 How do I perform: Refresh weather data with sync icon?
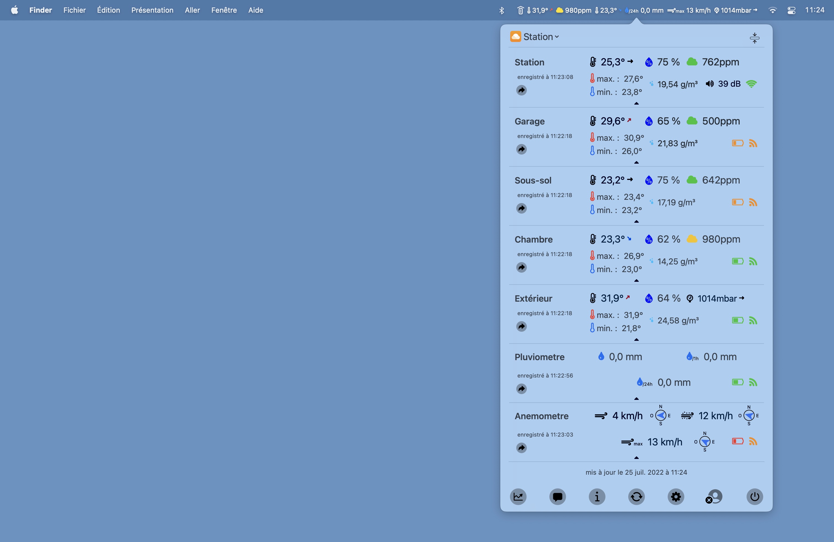coord(636,496)
